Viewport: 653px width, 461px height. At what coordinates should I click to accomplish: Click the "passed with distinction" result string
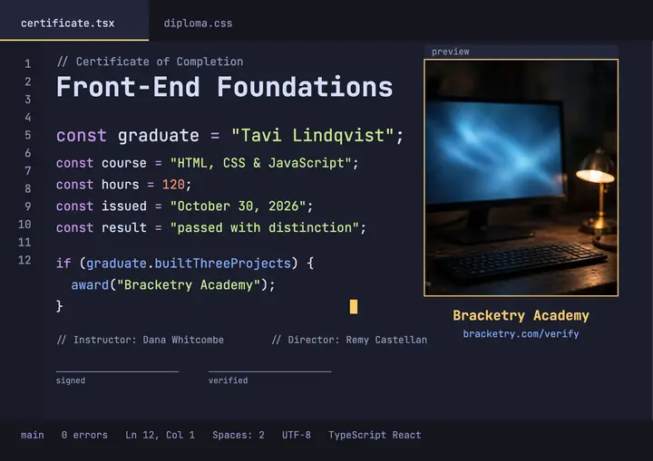tap(265, 227)
